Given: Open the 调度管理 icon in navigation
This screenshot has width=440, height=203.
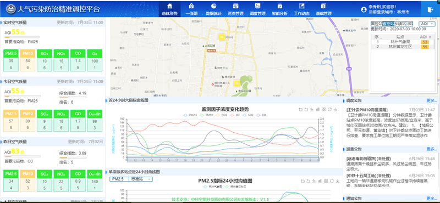Looking at the screenshot, I should pos(257,6).
